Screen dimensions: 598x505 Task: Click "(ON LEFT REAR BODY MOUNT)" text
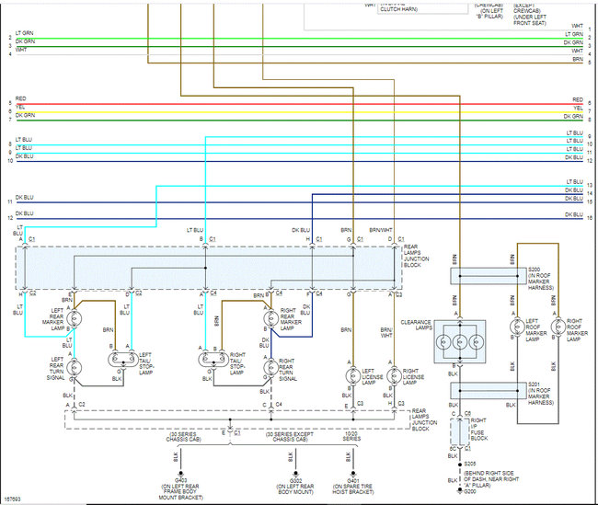click(295, 489)
